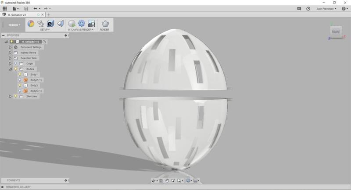
Task: Select the Pan hand tool
Action: tap(167, 181)
